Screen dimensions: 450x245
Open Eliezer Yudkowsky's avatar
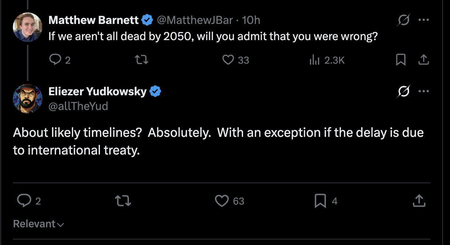(28, 98)
